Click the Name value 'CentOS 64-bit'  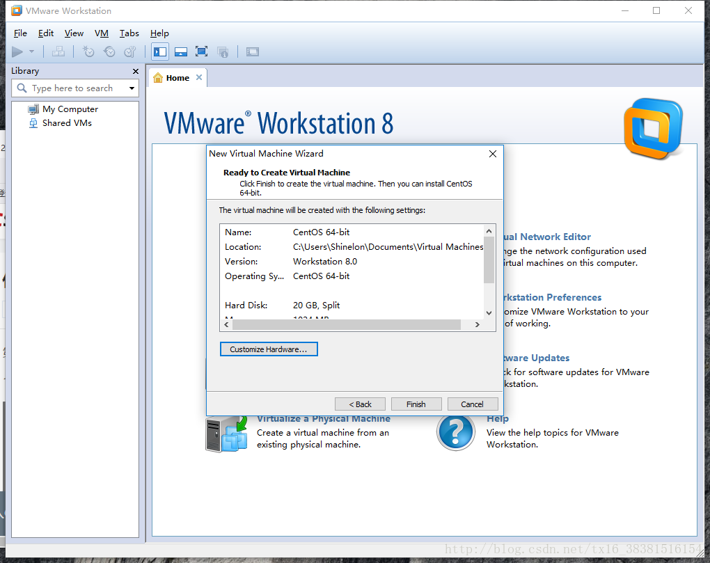click(x=321, y=232)
